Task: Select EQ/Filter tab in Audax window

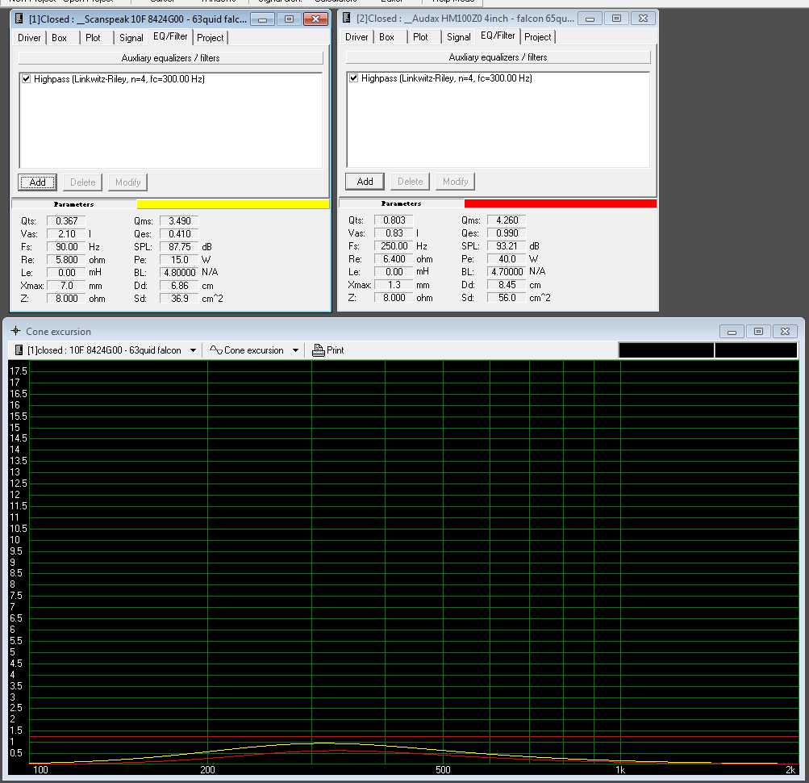Action: point(498,36)
